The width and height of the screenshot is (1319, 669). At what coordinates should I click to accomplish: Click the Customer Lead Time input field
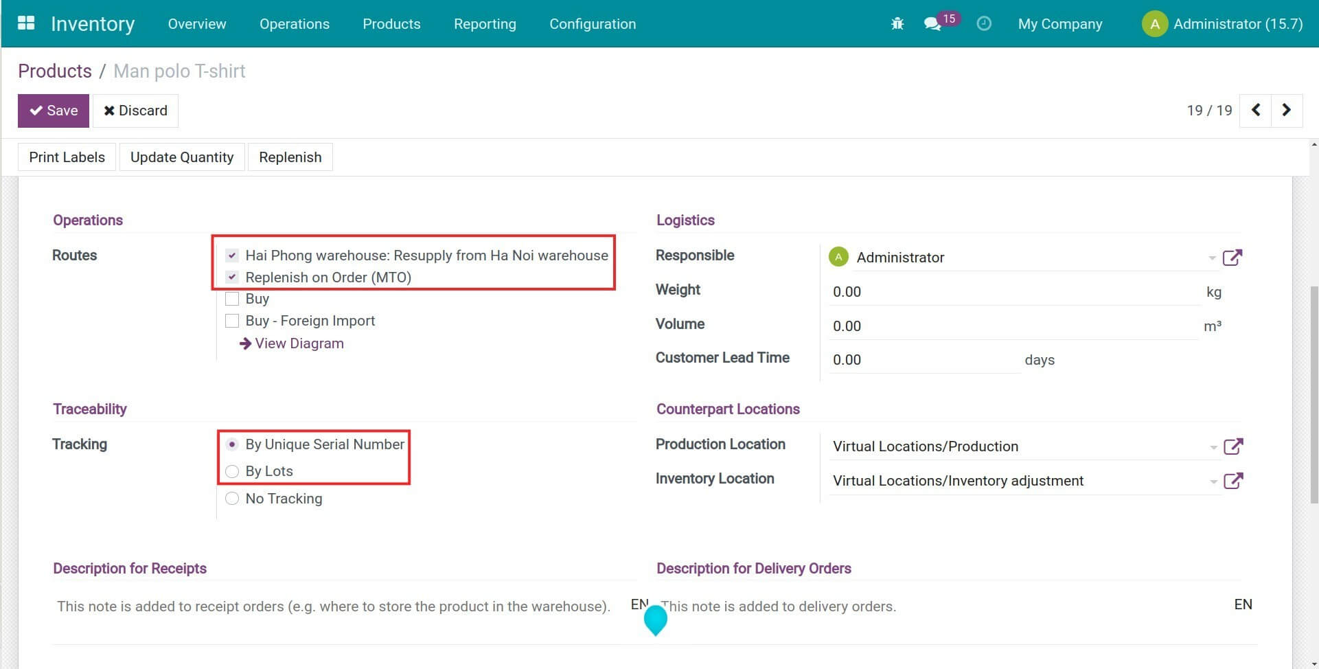[920, 359]
